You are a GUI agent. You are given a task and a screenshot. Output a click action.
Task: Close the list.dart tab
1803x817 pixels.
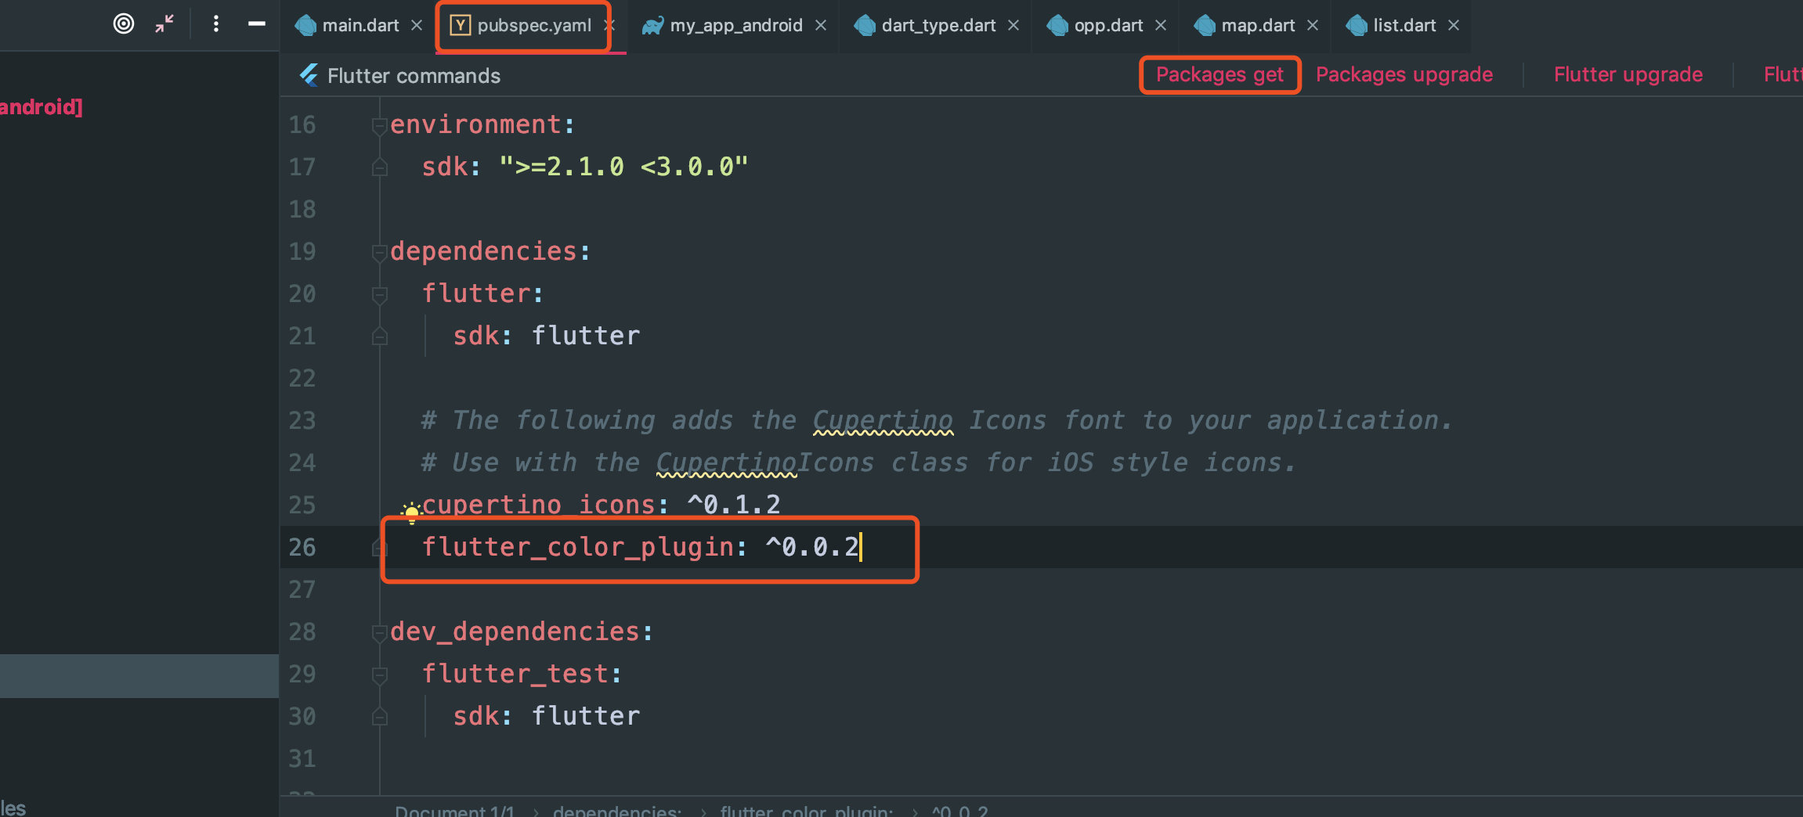[x=1454, y=25]
